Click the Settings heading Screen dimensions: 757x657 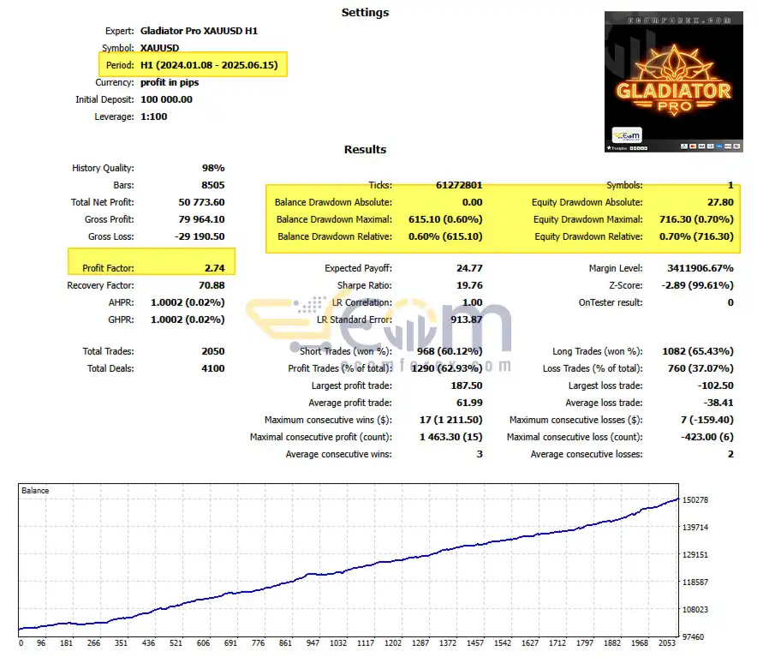365,13
